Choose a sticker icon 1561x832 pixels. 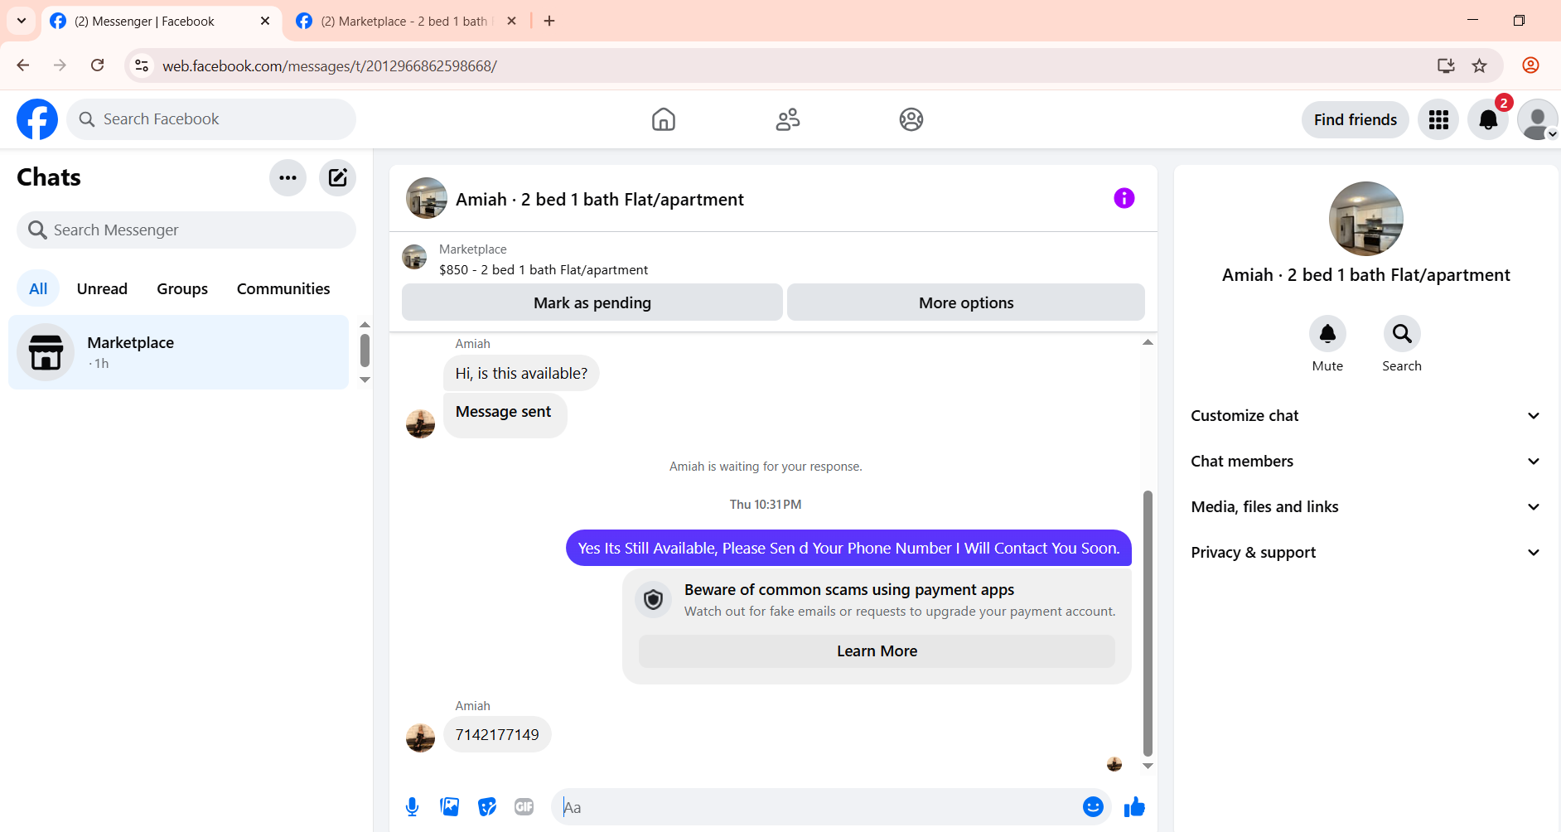tap(487, 807)
